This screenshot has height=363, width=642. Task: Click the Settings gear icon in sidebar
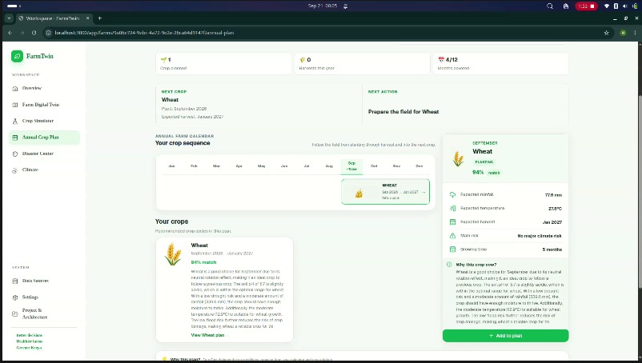point(15,297)
